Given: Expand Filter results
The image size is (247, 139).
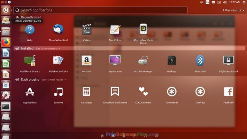Looking at the screenshot, I should [233, 10].
